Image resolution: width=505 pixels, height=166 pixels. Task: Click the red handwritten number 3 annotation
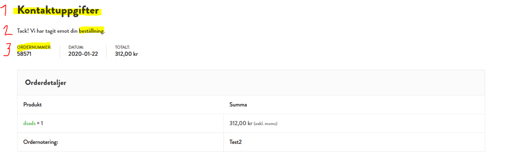(7, 49)
